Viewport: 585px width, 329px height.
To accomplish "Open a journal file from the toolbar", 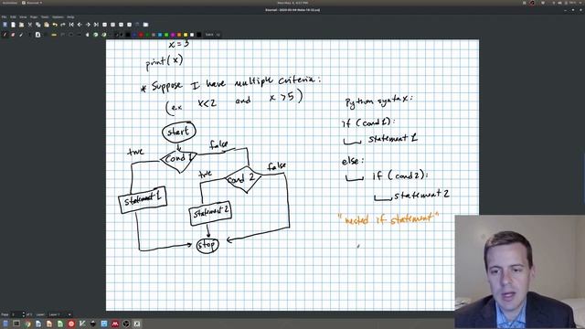I will pos(21,25).
